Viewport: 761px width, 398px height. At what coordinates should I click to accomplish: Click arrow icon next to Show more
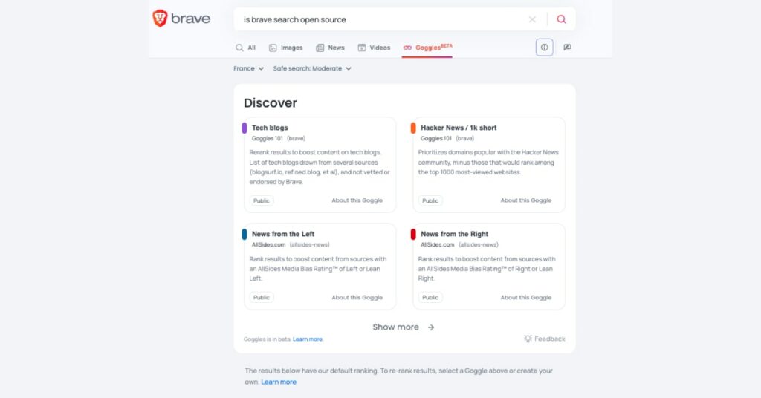click(x=431, y=327)
